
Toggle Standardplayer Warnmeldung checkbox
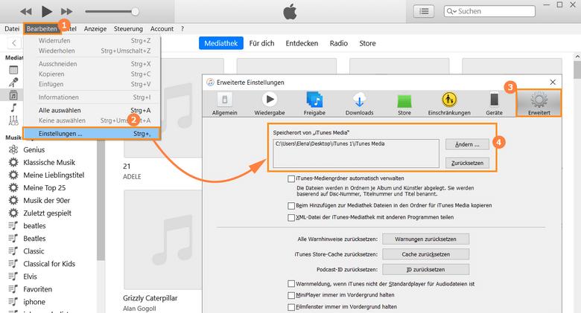coord(291,284)
